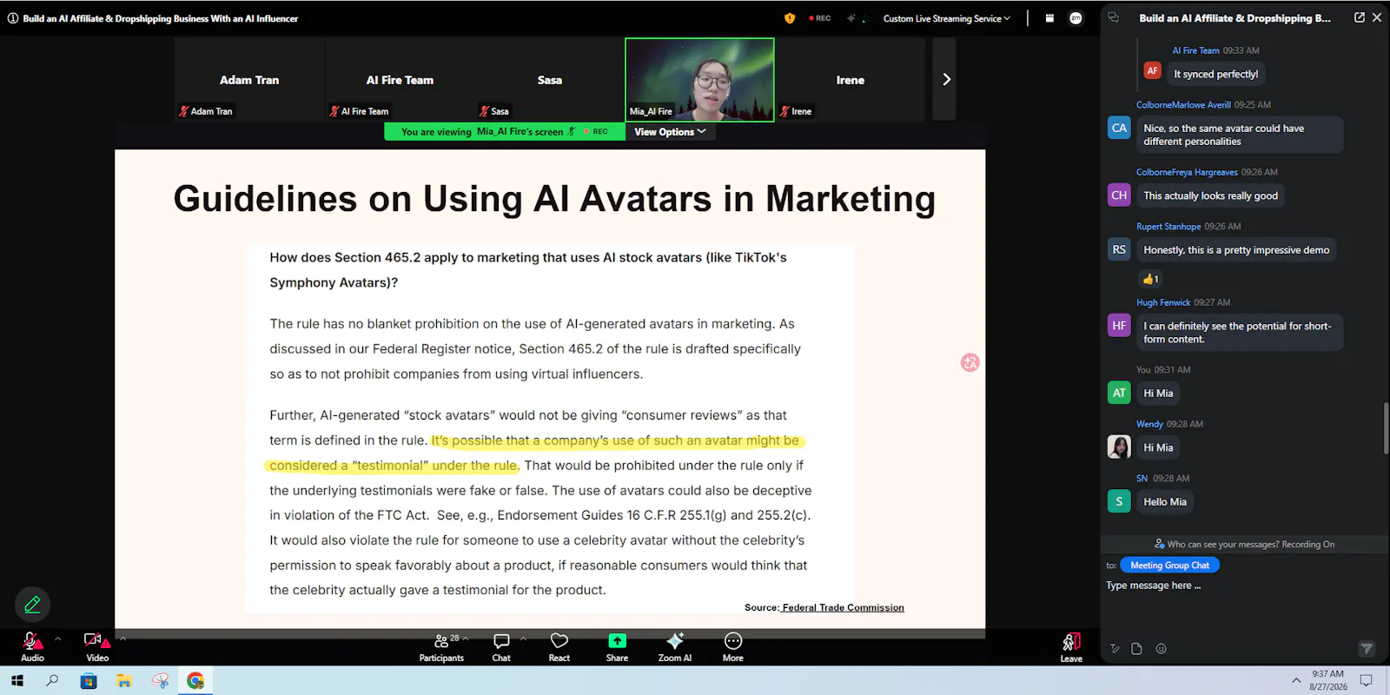This screenshot has width=1390, height=695.
Task: Select Adam Tran participant tile
Action: click(x=249, y=79)
